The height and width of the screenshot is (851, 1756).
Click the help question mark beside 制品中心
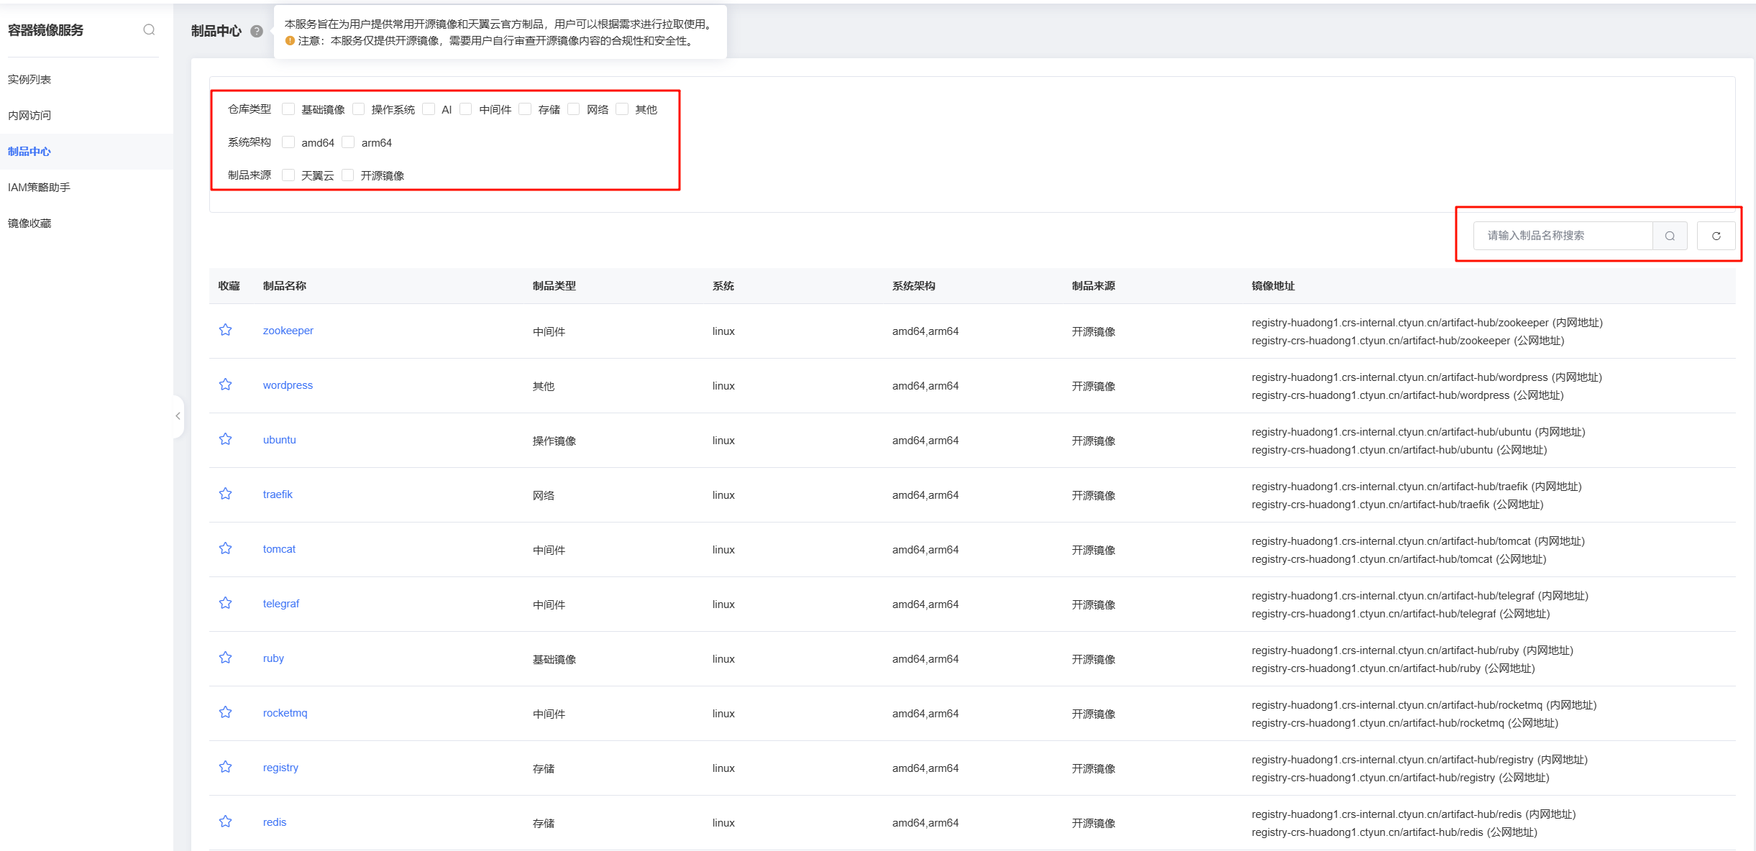[257, 31]
